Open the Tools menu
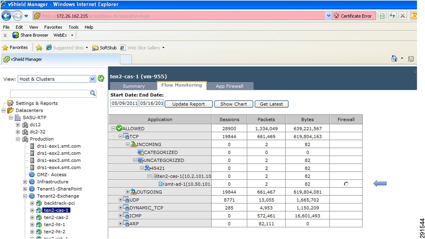The width and height of the screenshot is (425, 239). 73,27
